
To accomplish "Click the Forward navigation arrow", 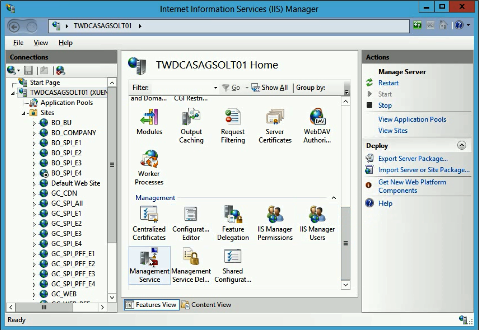I will point(32,27).
